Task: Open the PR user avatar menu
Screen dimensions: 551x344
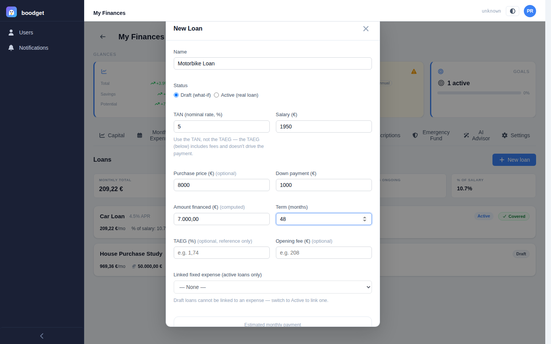Action: (x=530, y=11)
